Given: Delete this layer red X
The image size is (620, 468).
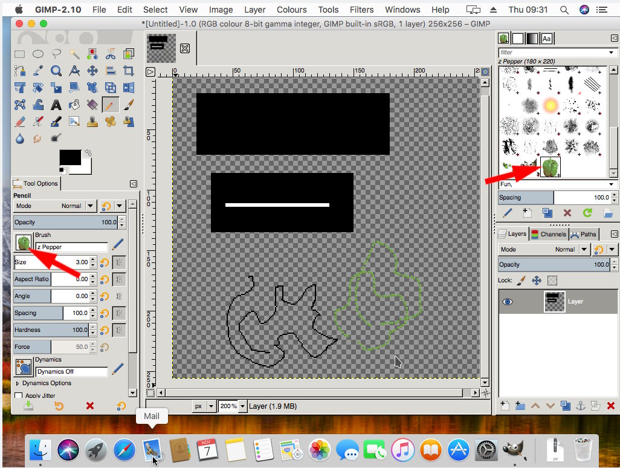Looking at the screenshot, I should 610,406.
